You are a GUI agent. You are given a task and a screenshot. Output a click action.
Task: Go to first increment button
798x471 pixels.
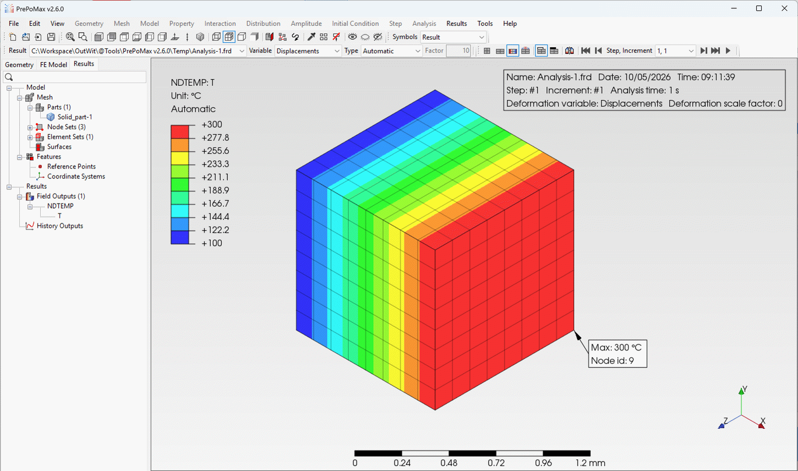(x=586, y=51)
